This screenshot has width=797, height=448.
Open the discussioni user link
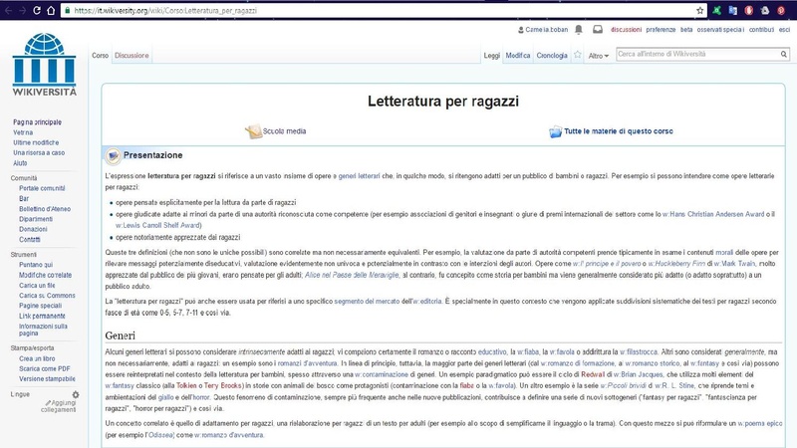click(x=627, y=30)
